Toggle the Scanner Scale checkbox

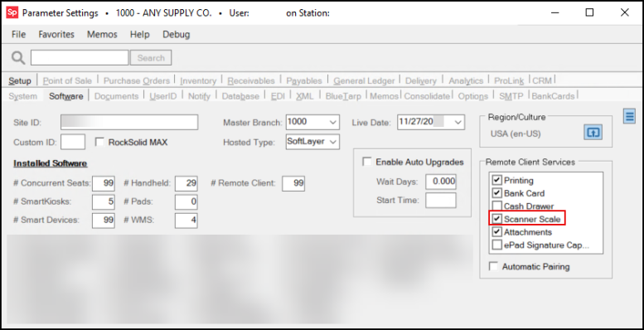pos(497,219)
